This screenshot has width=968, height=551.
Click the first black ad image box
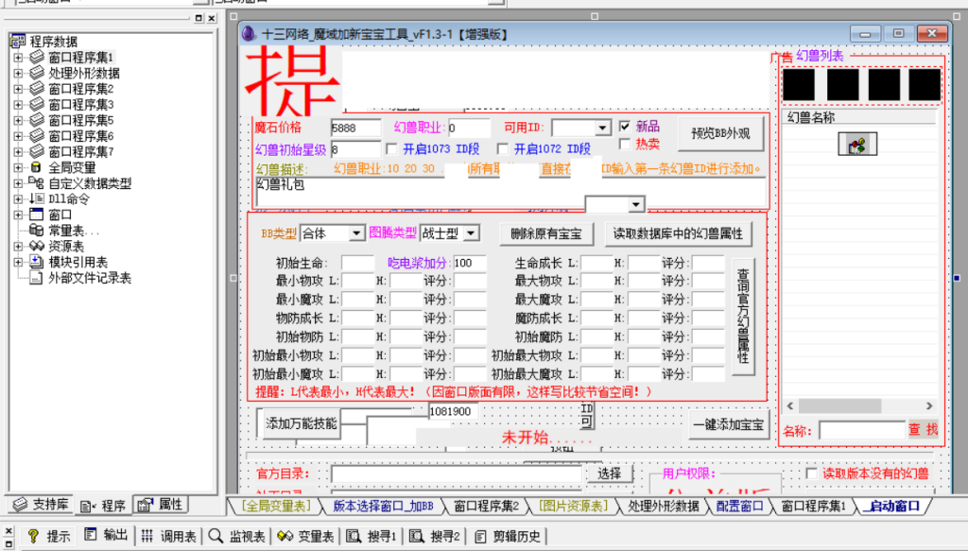pos(799,84)
